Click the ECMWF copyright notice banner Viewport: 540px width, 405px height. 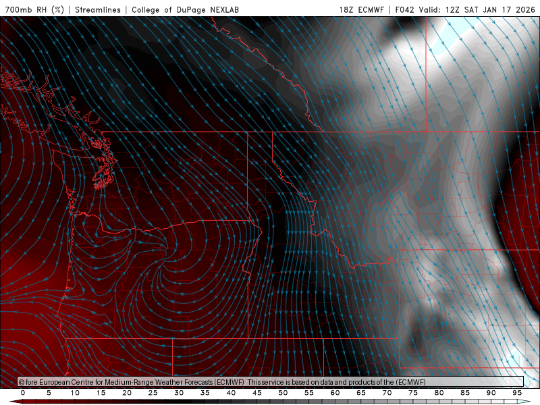271,382
